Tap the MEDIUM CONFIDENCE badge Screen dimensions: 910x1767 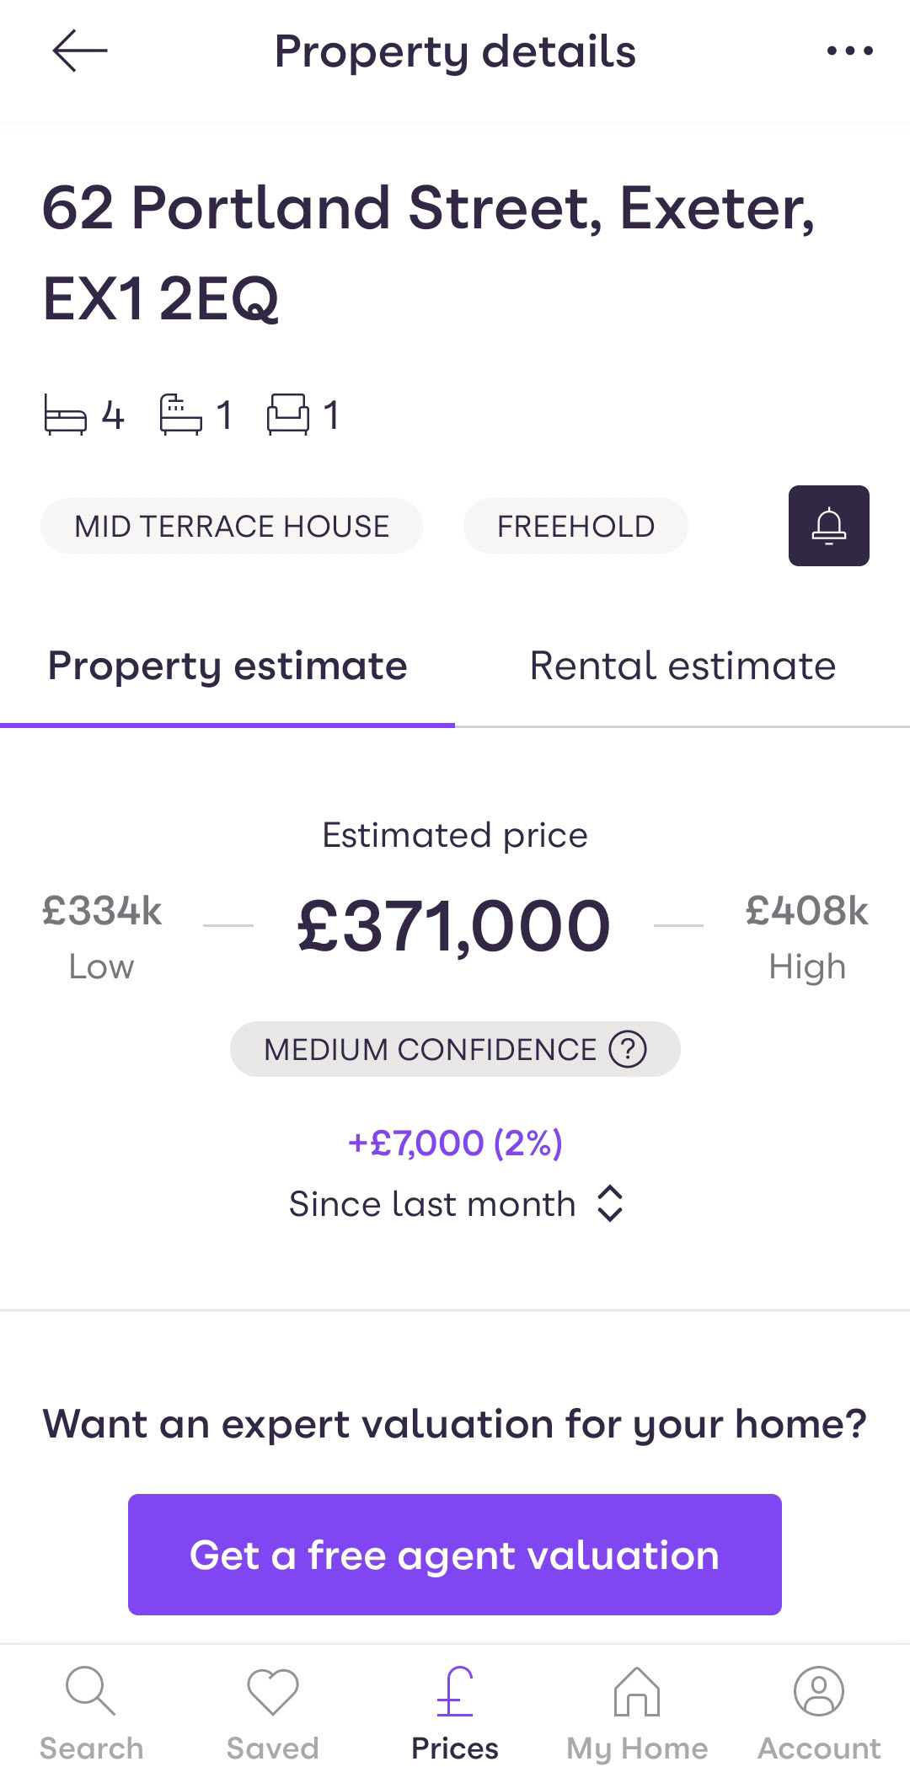(x=430, y=1049)
